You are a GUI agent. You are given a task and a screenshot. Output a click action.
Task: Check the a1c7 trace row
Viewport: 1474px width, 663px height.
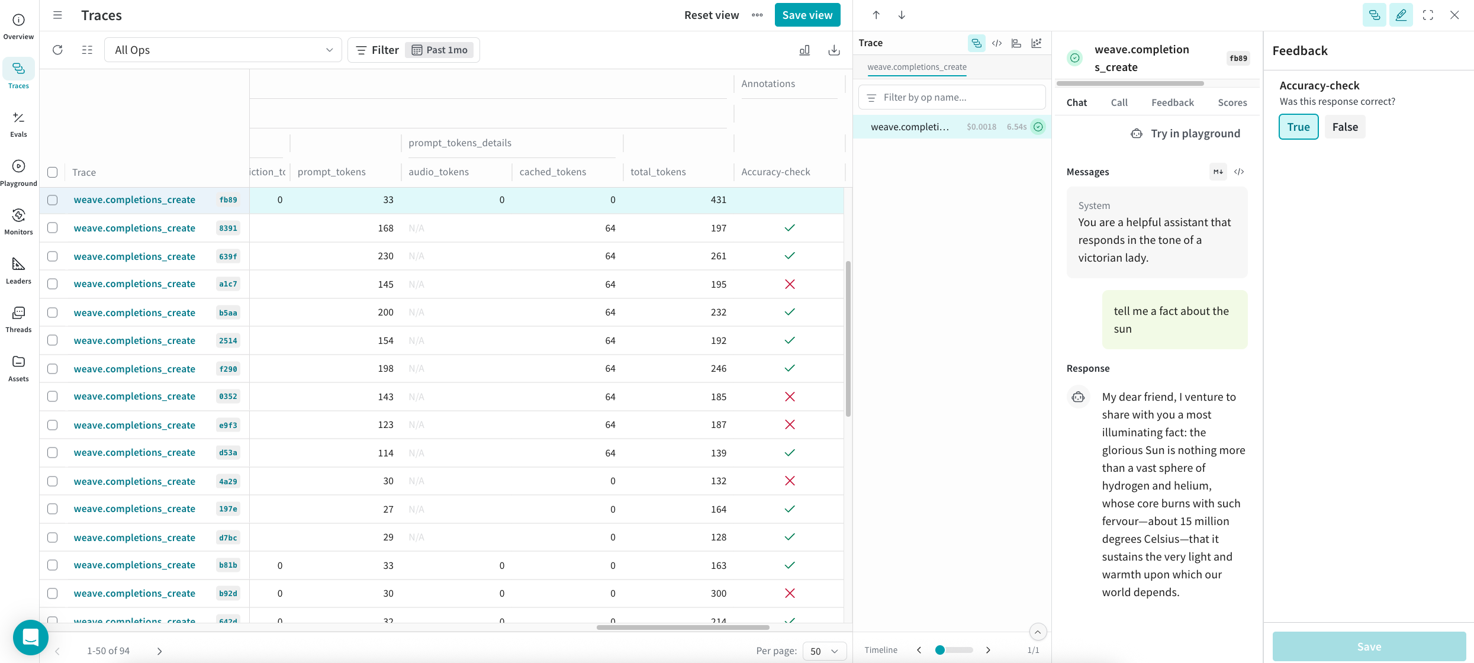pyautogui.click(x=53, y=284)
